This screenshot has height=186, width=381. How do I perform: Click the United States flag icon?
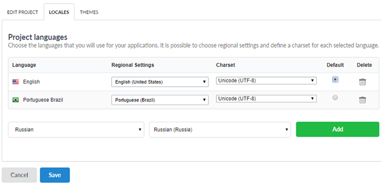16,82
